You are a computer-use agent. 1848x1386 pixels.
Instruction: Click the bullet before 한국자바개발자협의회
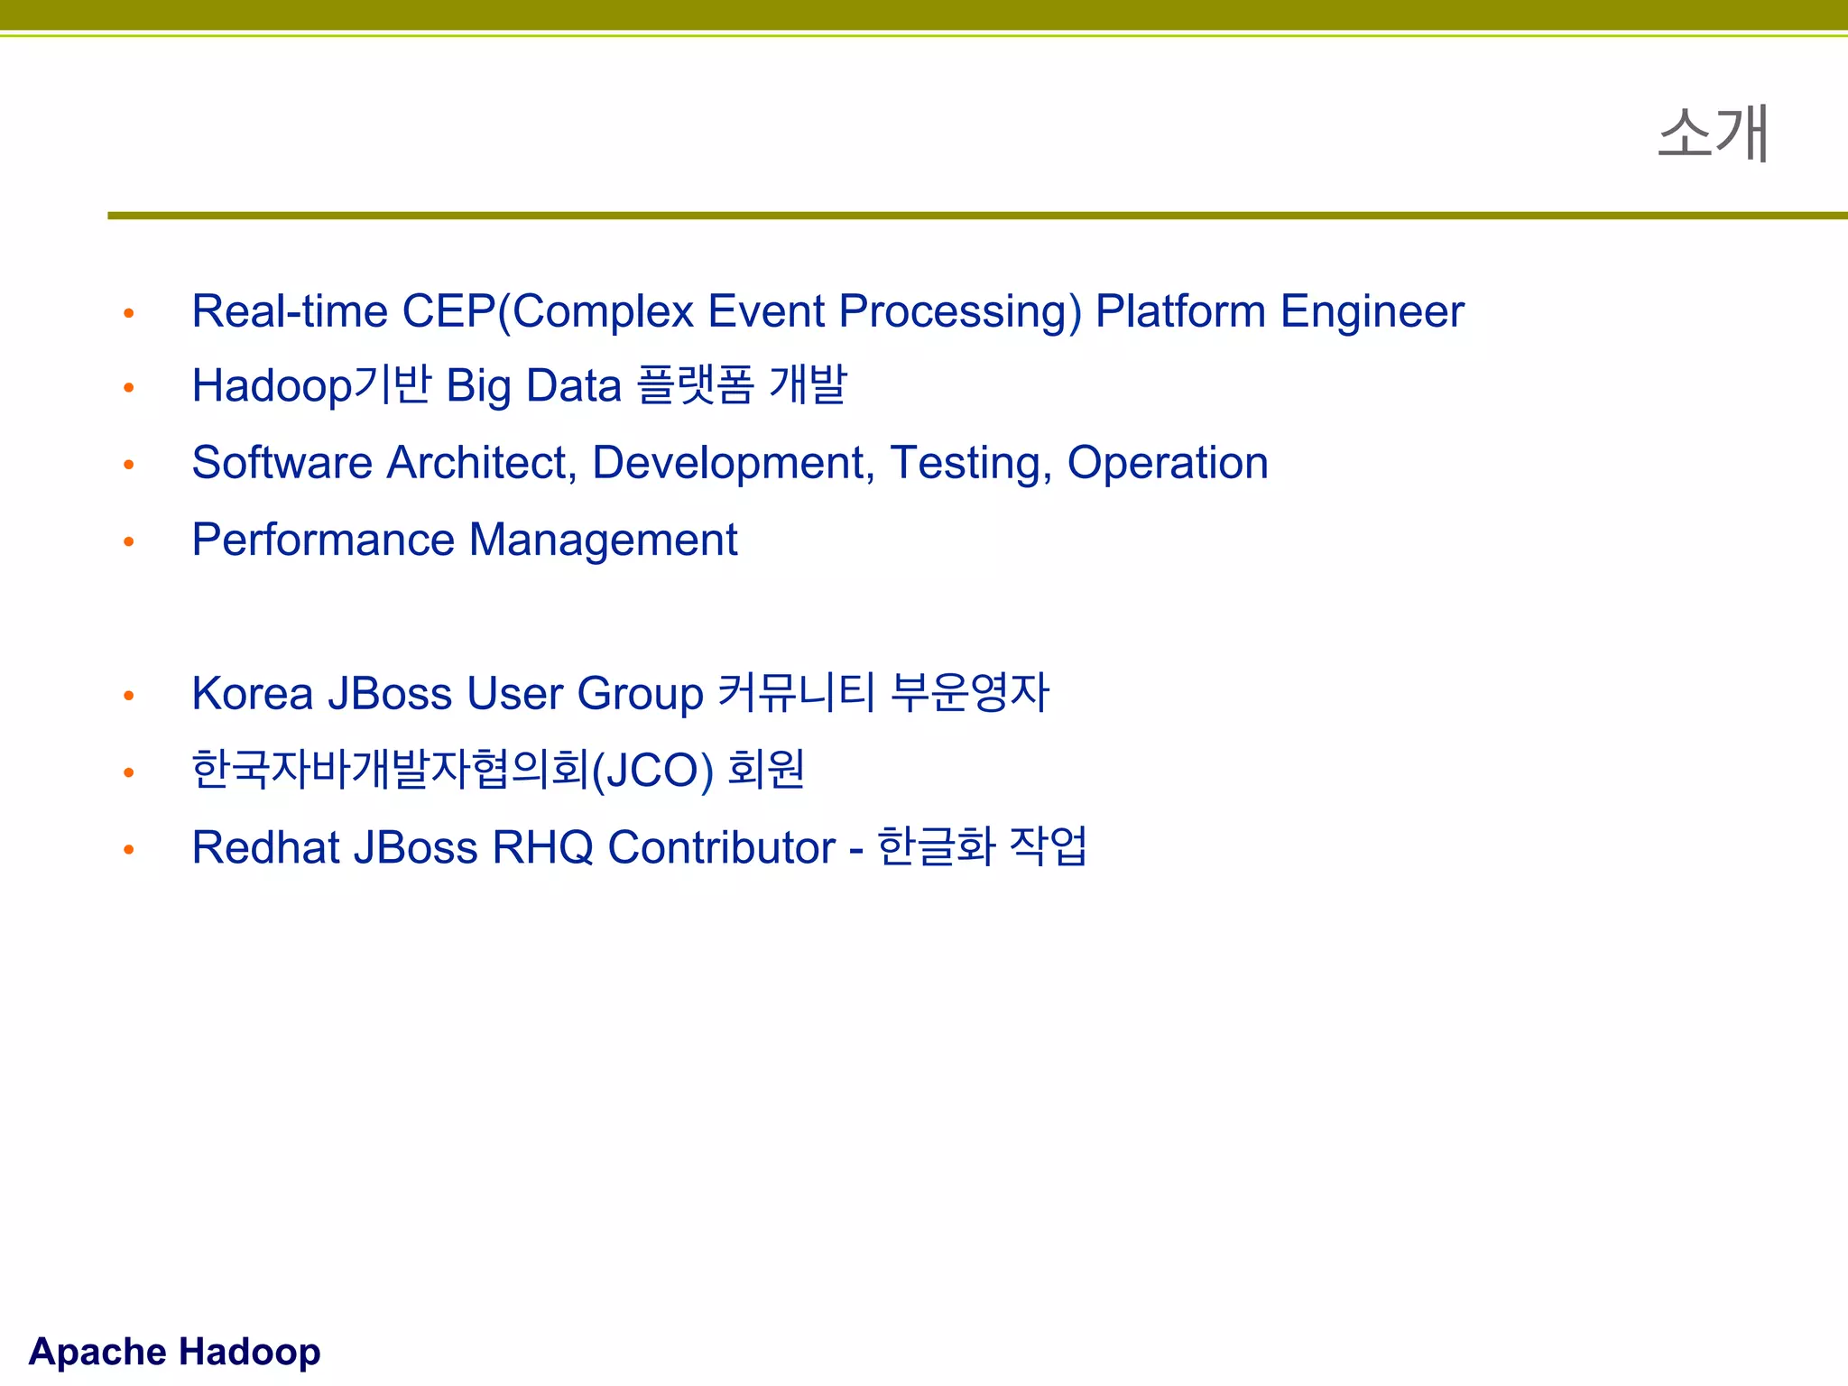tap(129, 772)
